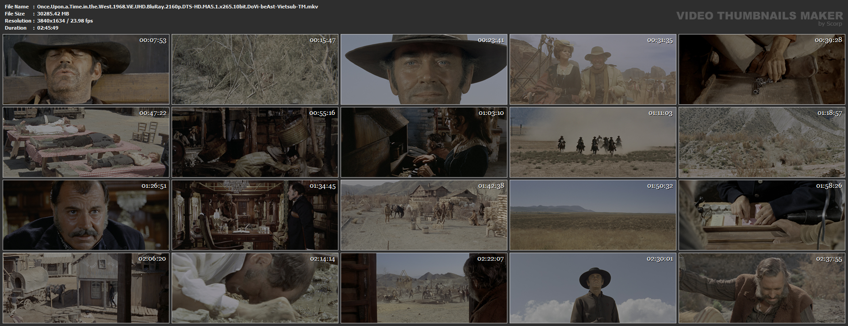Viewport: 848px width, 326px height.
Task: Open the thumbnail at 02:30:01
Action: point(593,288)
